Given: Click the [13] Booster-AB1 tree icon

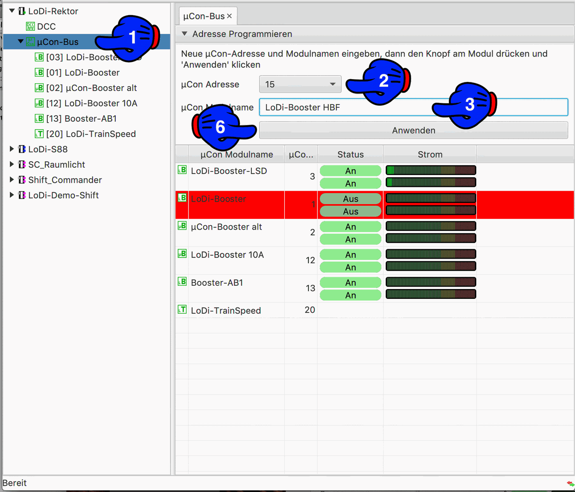Looking at the screenshot, I should click(39, 119).
